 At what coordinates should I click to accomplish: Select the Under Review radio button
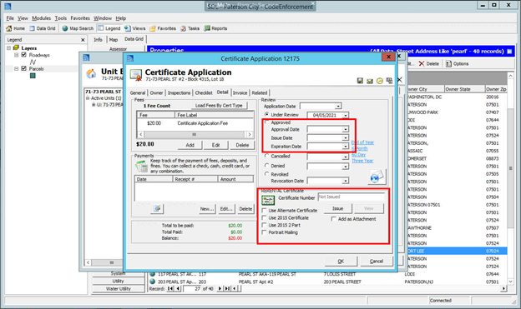coord(267,114)
